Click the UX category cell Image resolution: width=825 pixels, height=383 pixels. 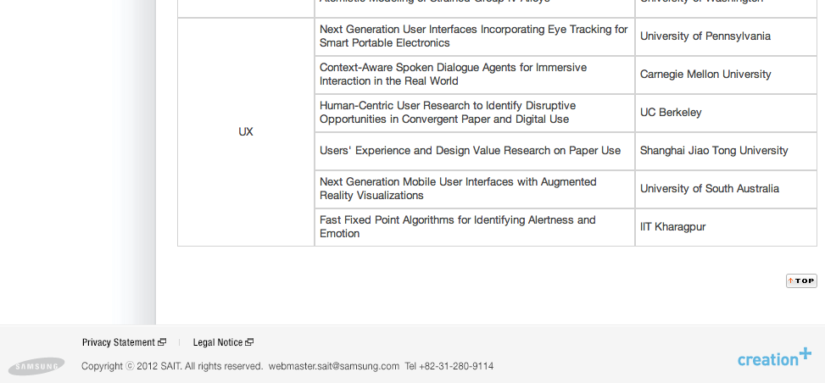(x=246, y=132)
